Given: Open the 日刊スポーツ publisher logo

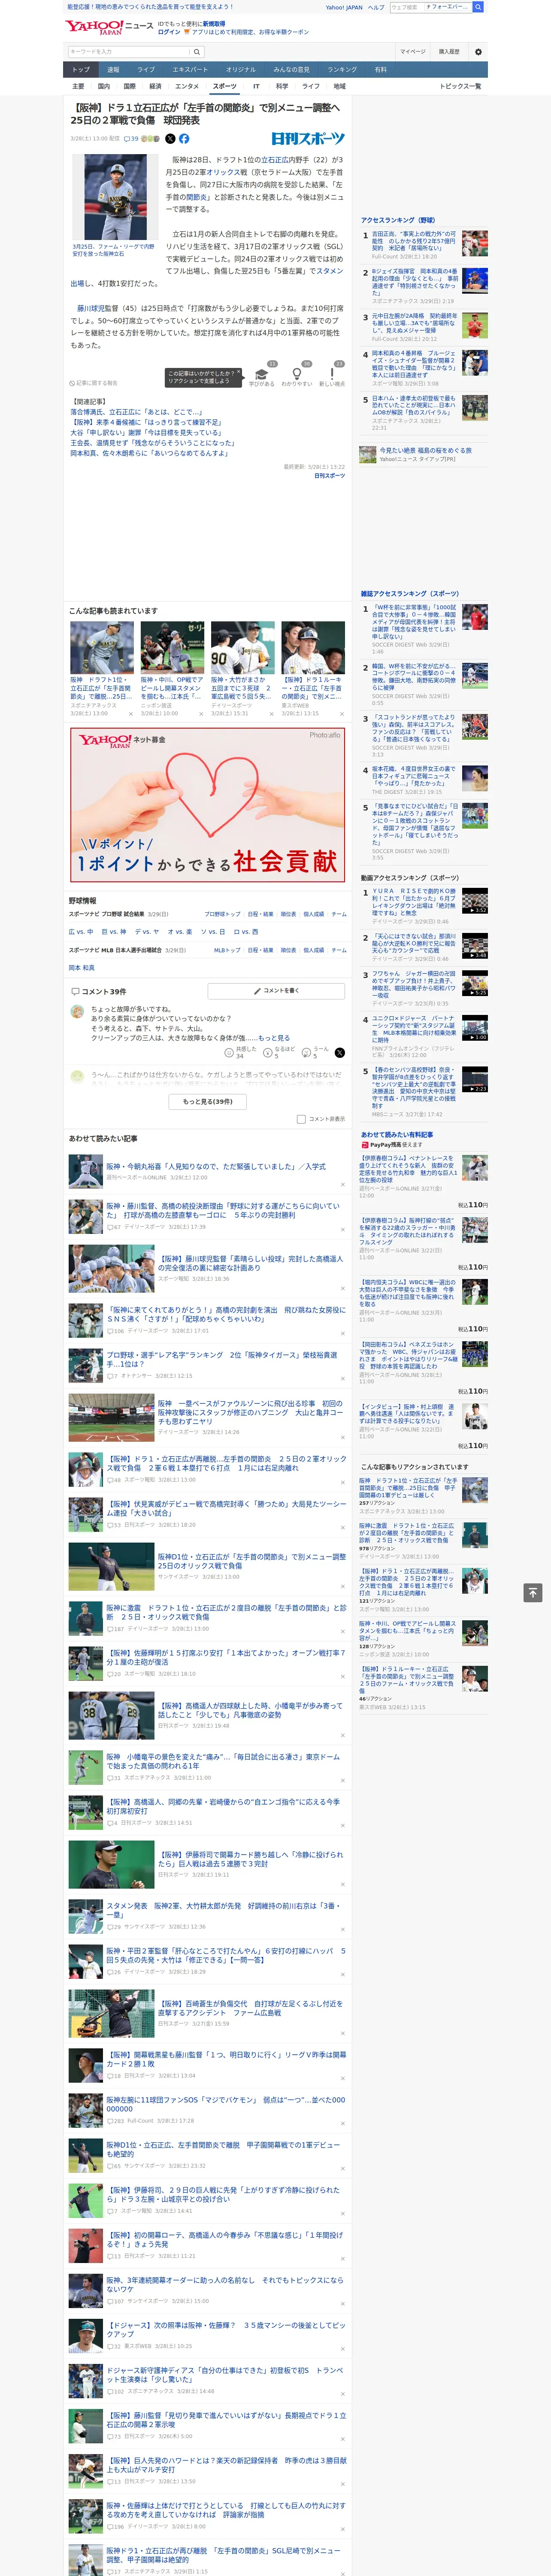Looking at the screenshot, I should pyautogui.click(x=308, y=139).
